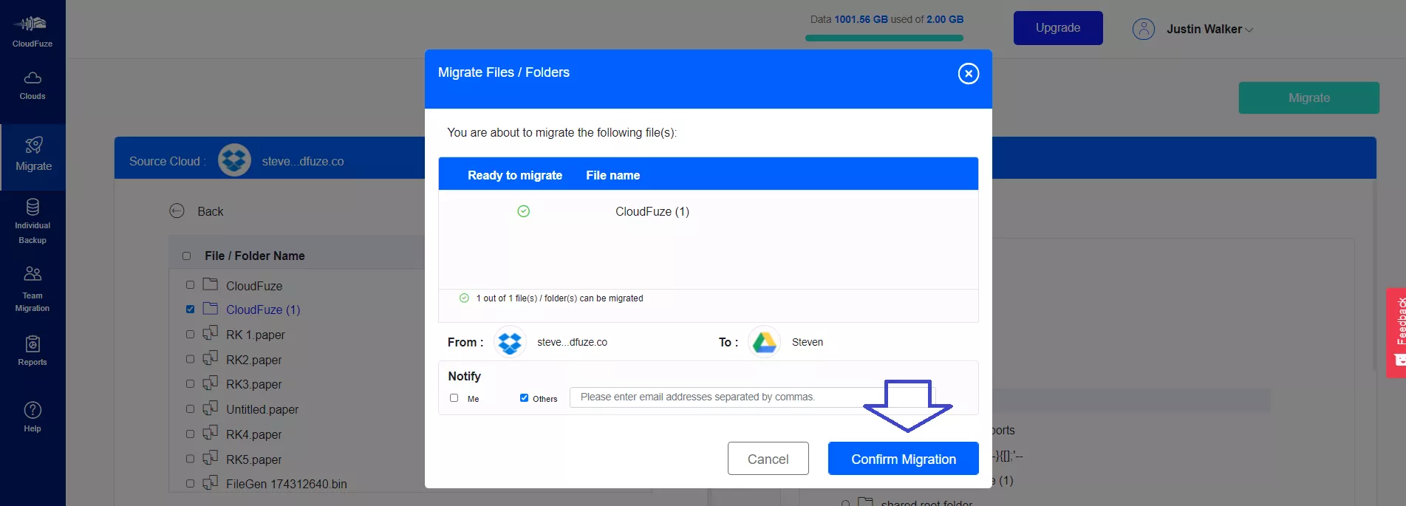
Task: Click the user profile avatar icon
Action: (1144, 30)
